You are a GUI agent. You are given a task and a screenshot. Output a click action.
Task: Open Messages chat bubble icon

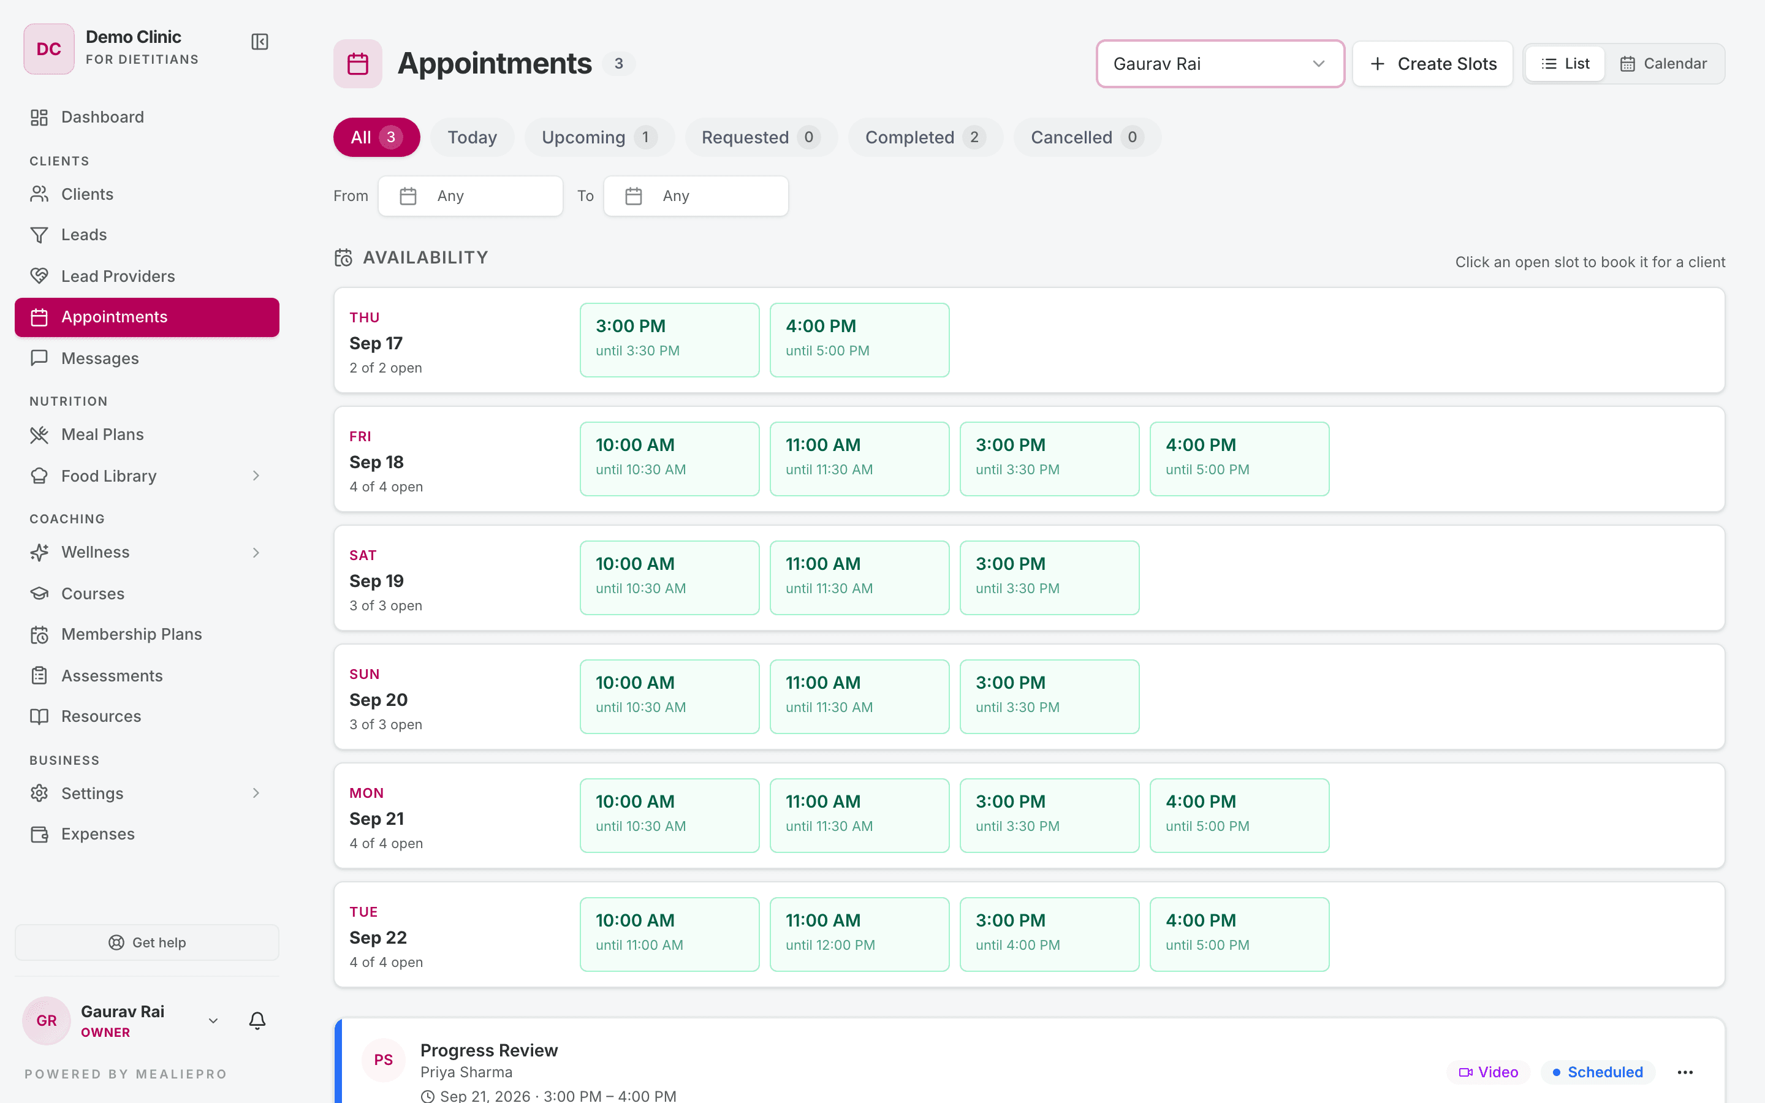39,358
